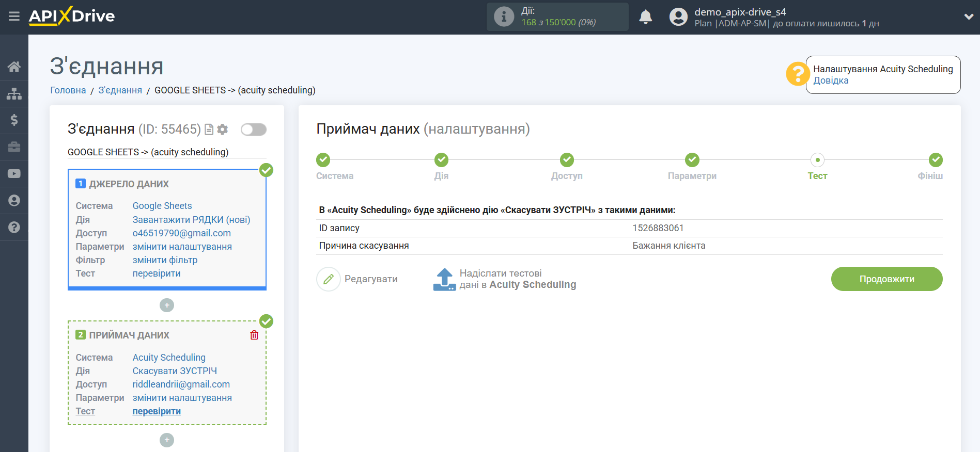Open the Довідка help link
980x452 pixels.
[x=831, y=80]
